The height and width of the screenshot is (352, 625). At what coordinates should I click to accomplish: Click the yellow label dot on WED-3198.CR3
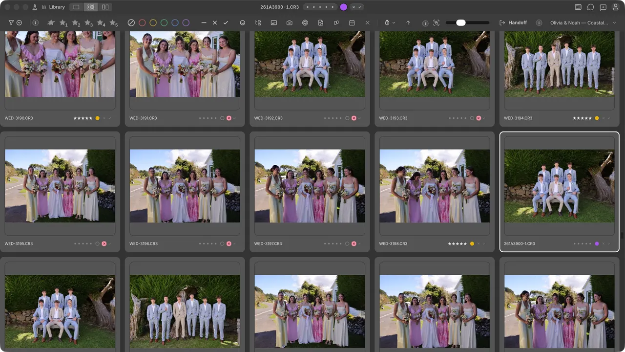(x=472, y=243)
